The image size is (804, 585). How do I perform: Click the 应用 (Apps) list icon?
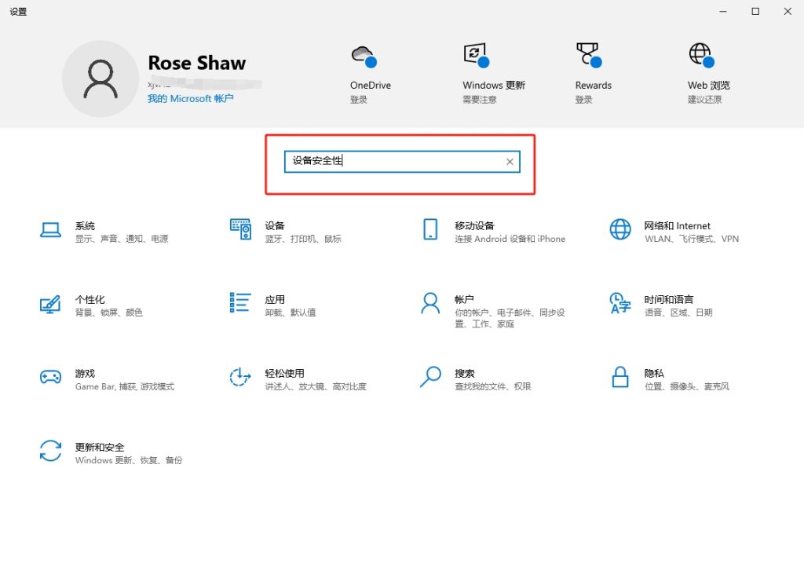(240, 303)
